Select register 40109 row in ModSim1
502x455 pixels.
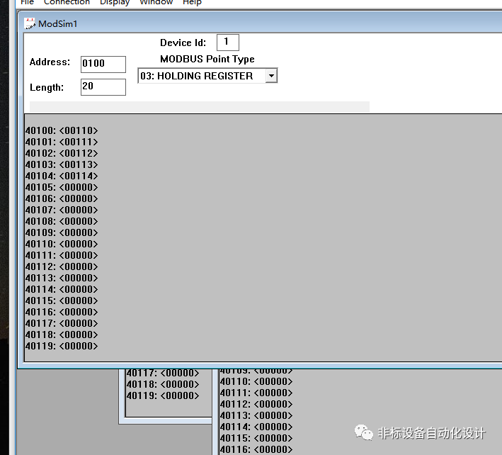pyautogui.click(x=62, y=232)
